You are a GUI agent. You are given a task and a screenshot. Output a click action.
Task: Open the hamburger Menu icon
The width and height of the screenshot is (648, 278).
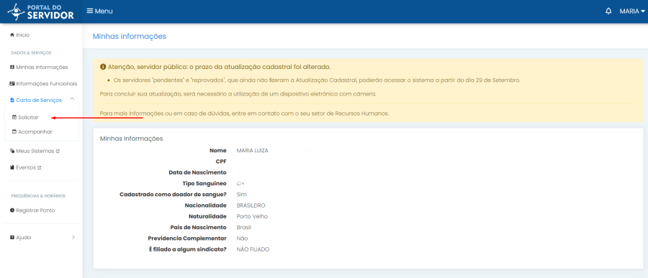(90, 11)
